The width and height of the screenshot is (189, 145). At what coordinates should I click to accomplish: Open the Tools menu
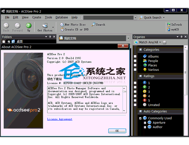click(x=48, y=17)
